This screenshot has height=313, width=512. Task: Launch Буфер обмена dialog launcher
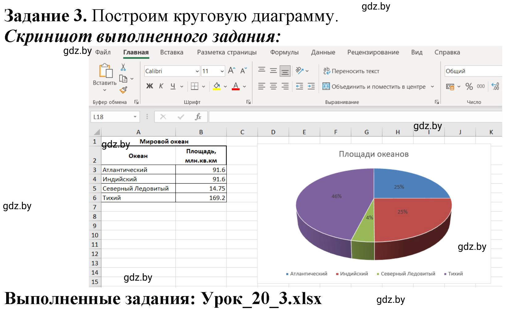click(x=136, y=102)
